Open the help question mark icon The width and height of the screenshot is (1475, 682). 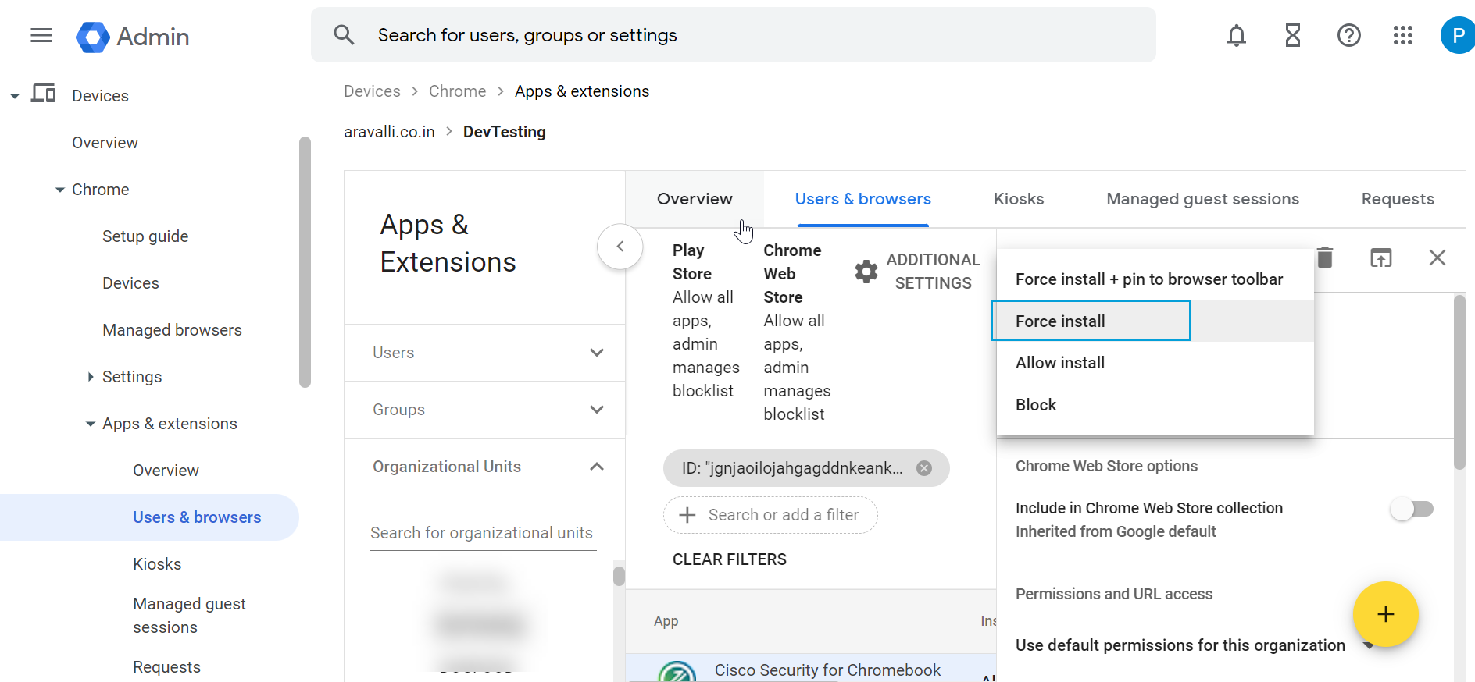[x=1349, y=35]
